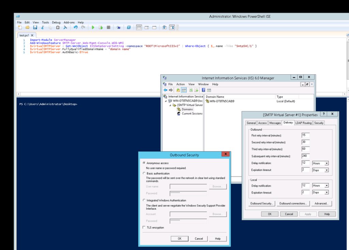Open New Remote PowerShell Tab icon

click(x=118, y=27)
